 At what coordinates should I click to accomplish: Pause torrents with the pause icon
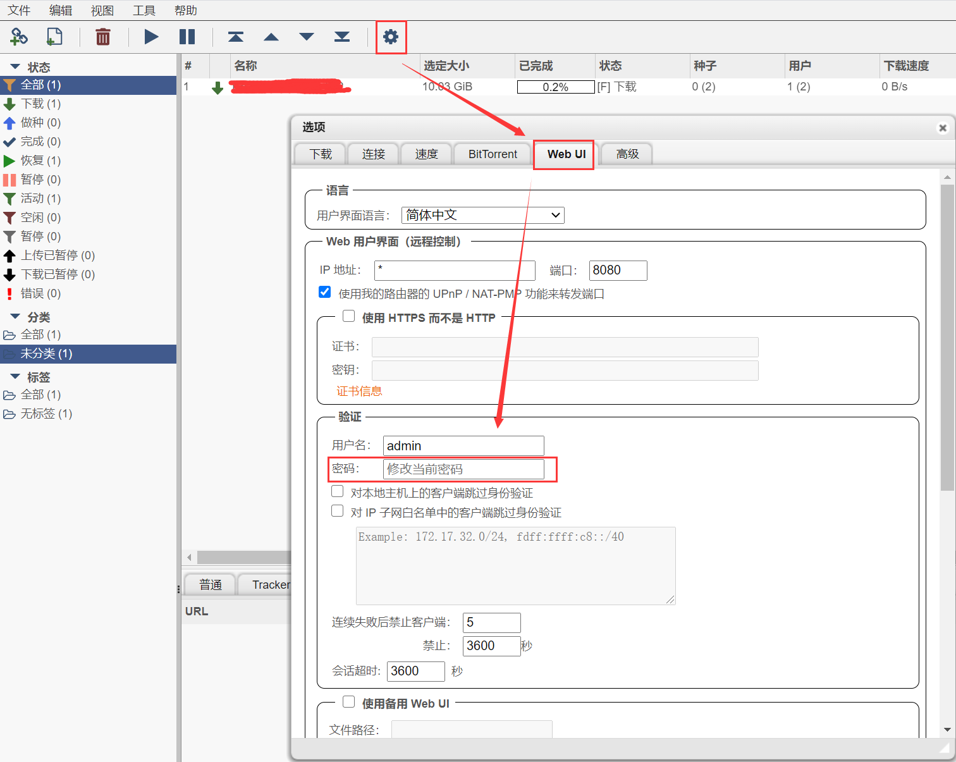(187, 37)
